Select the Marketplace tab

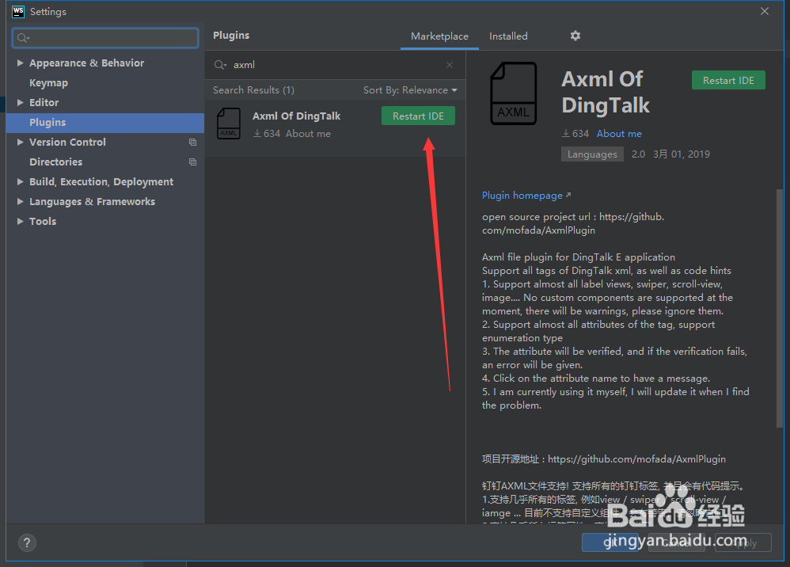point(439,36)
